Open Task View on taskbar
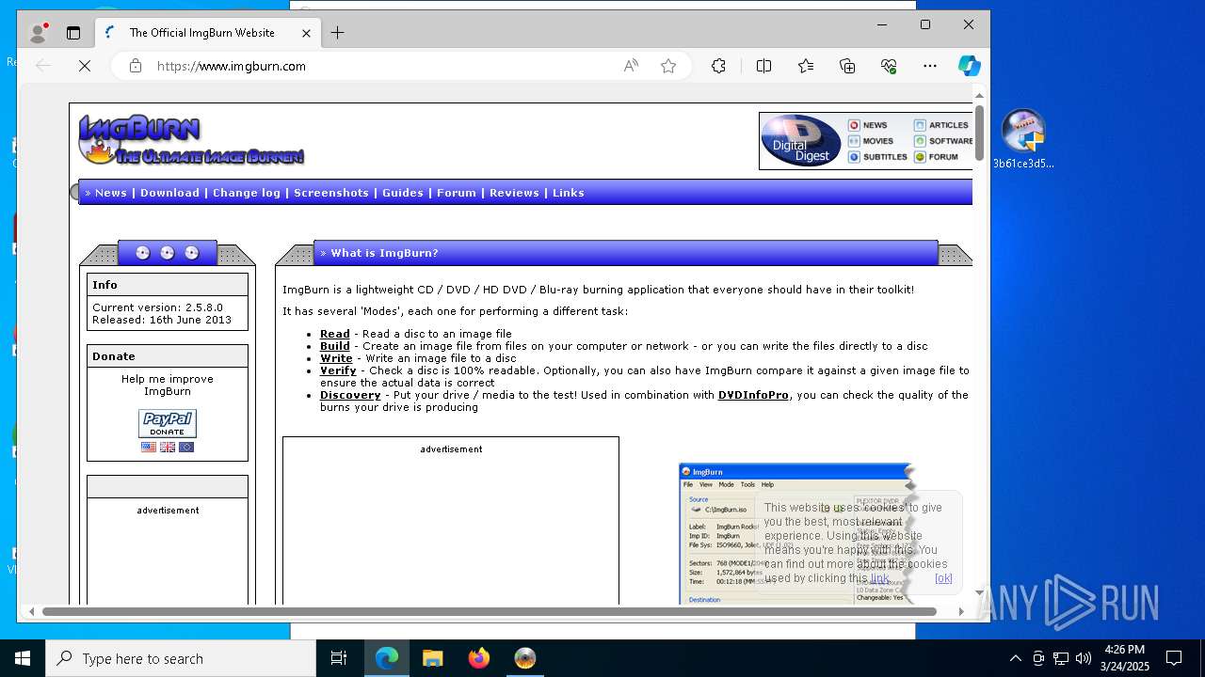This screenshot has width=1205, height=677. 339,658
